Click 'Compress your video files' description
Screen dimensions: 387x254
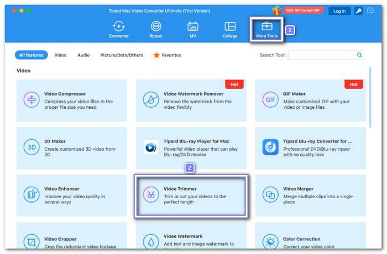coord(79,104)
